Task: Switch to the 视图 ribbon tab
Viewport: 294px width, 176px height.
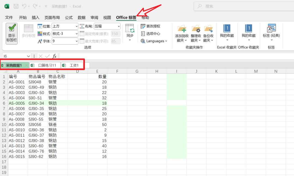Action: [107, 18]
